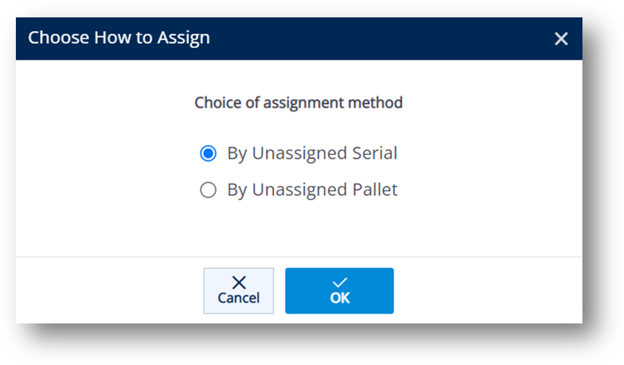Click the word Unassigned in Pallet option
Screen dimensions: 624x365
coord(299,190)
